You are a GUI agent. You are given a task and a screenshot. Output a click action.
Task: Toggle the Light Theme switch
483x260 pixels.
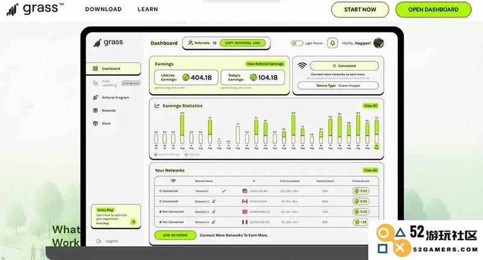(297, 43)
